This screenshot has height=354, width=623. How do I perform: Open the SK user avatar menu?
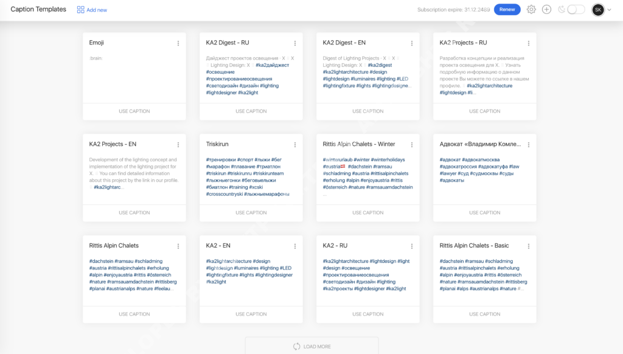(598, 10)
